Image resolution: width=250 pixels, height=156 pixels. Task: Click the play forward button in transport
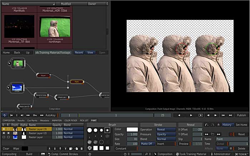[x=191, y=115]
